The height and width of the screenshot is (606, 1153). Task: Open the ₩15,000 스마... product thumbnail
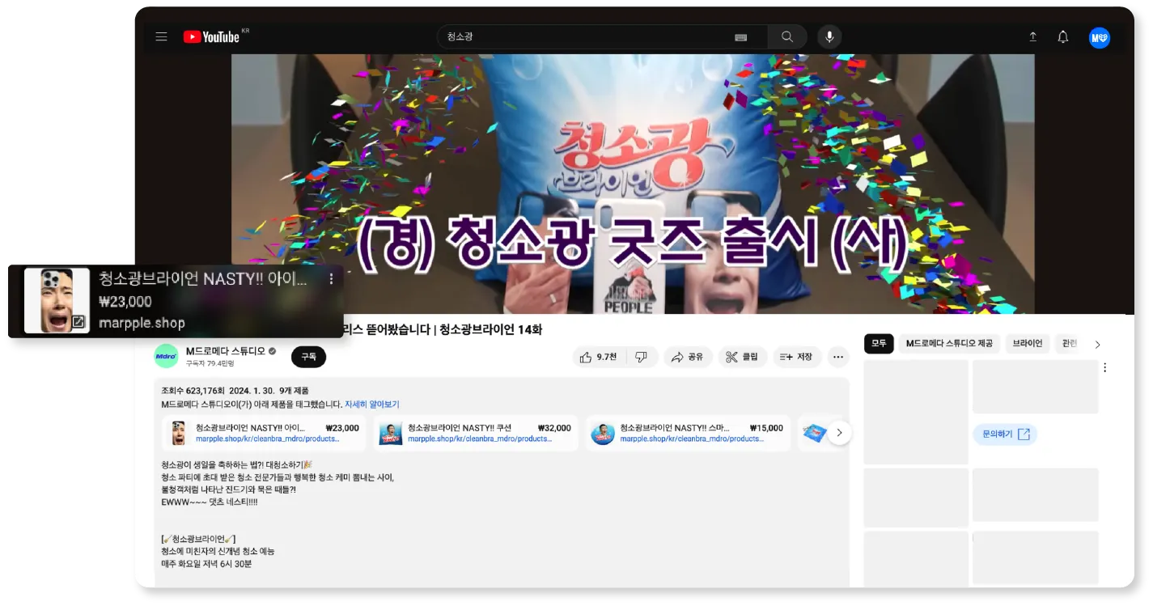click(603, 434)
